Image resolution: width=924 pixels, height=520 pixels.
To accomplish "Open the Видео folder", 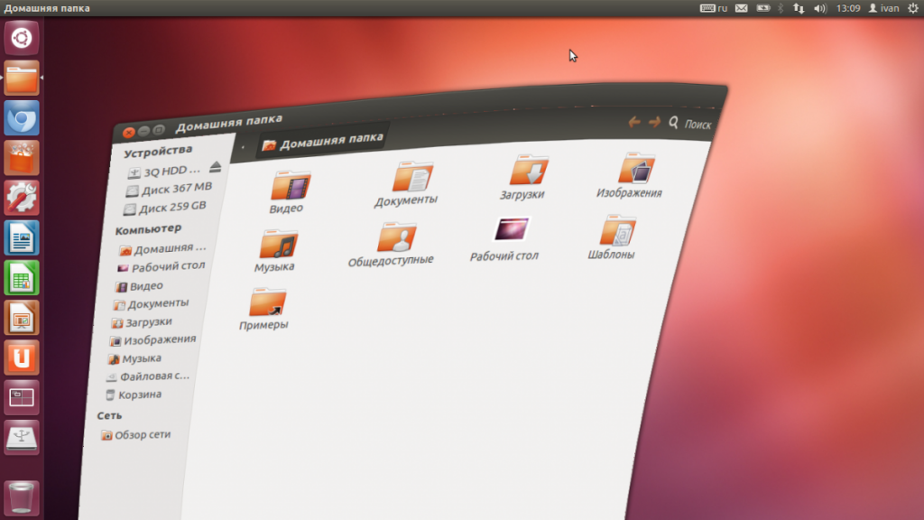I will pos(290,187).
